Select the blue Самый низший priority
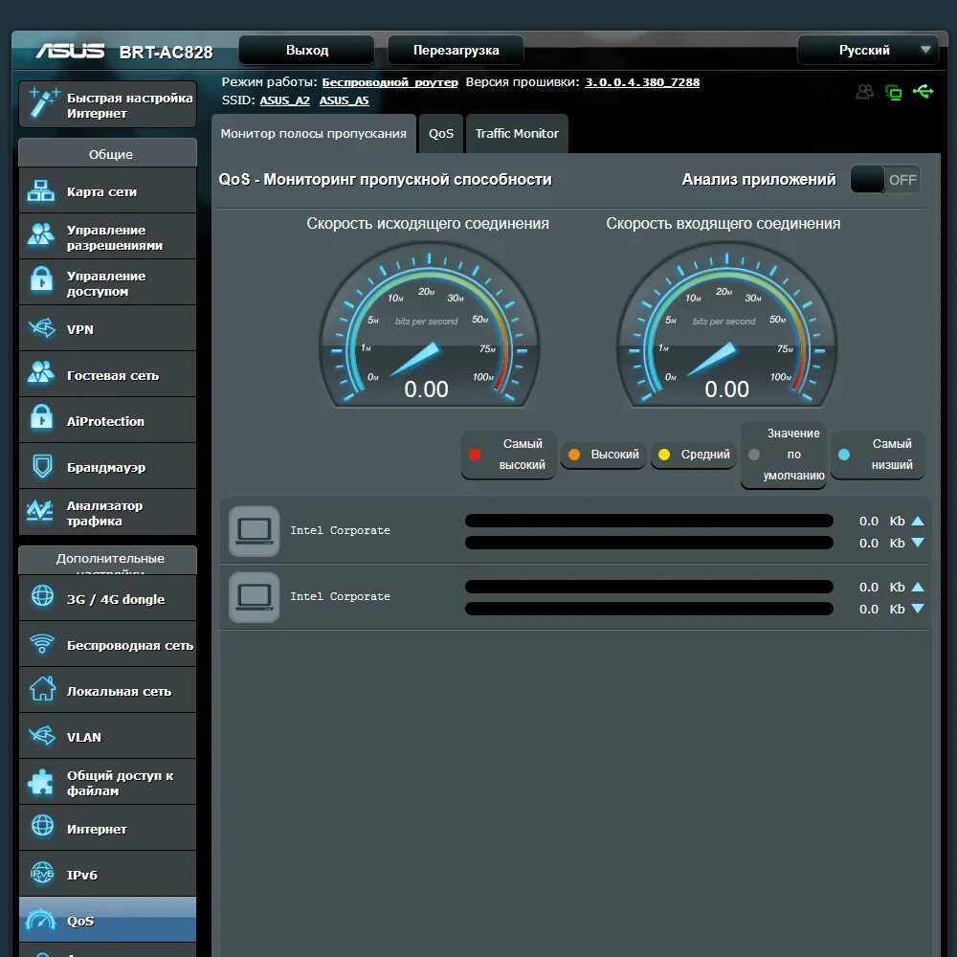Viewport: 957px width, 957px height. 879,455
